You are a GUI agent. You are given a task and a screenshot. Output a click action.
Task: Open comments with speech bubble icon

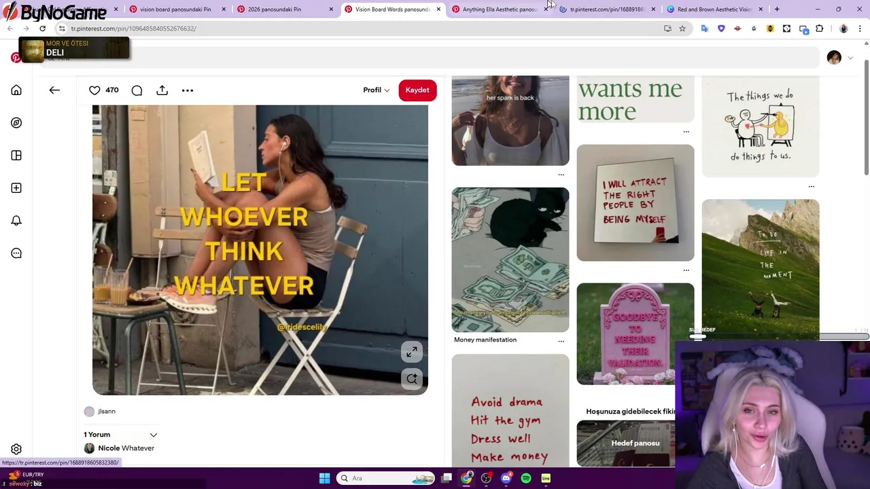tap(137, 90)
